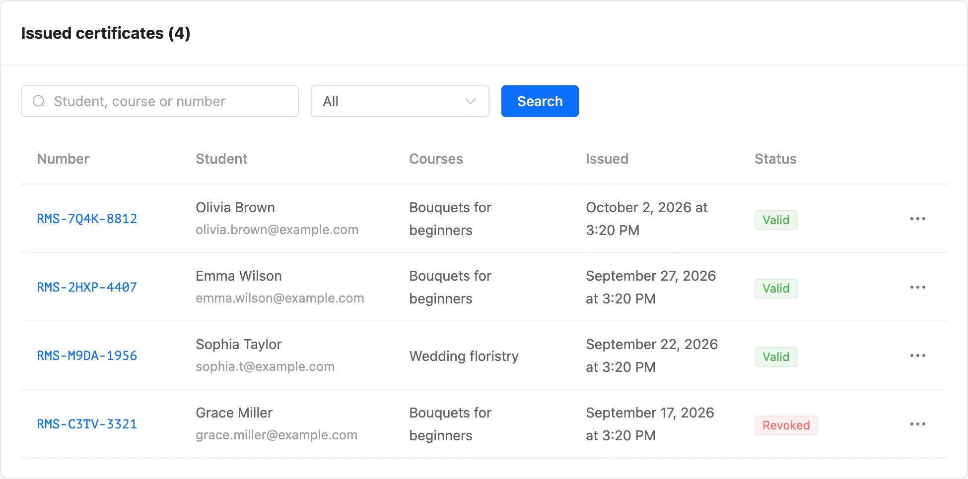Viewport: 968px width, 479px height.
Task: Click the September 22, 2026 issue date
Action: [652, 356]
